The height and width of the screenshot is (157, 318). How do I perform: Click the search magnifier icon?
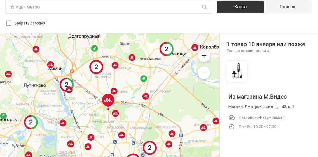[x=204, y=7]
